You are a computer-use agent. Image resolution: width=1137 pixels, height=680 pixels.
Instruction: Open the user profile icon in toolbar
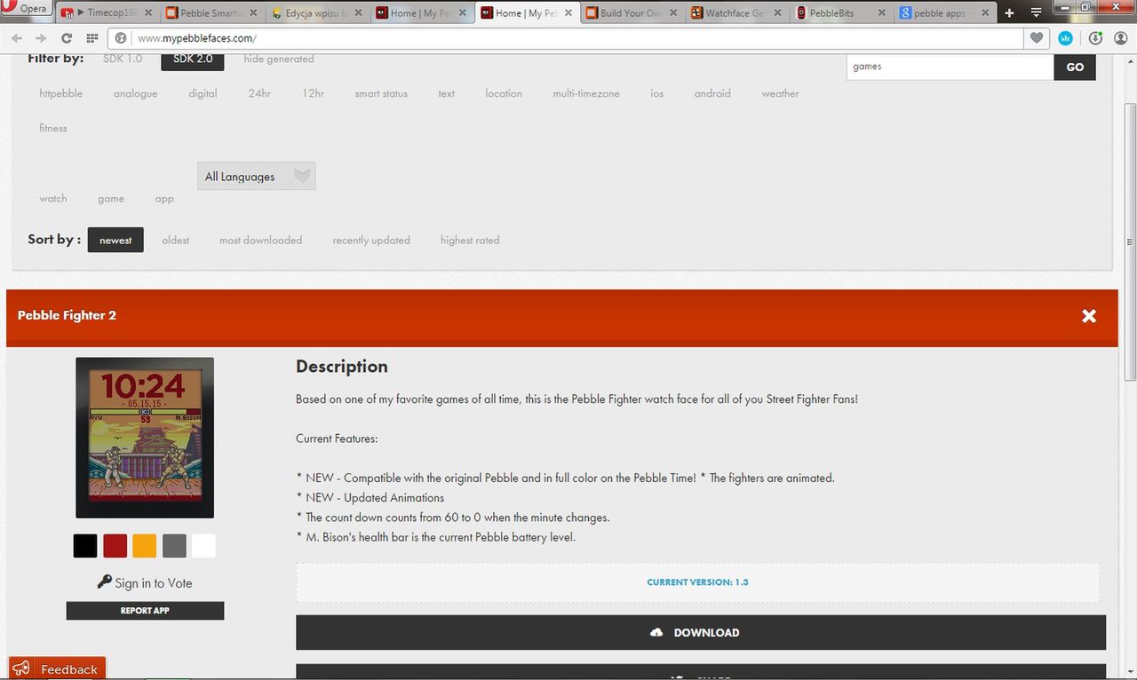1120,38
